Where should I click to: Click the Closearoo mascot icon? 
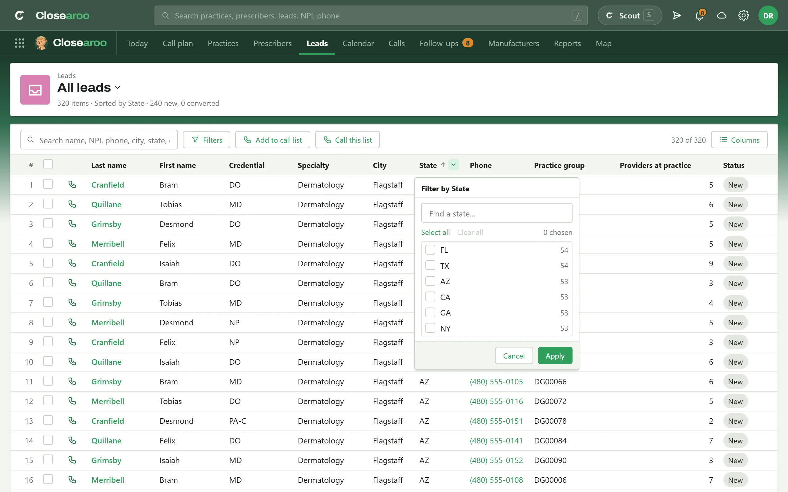(41, 43)
